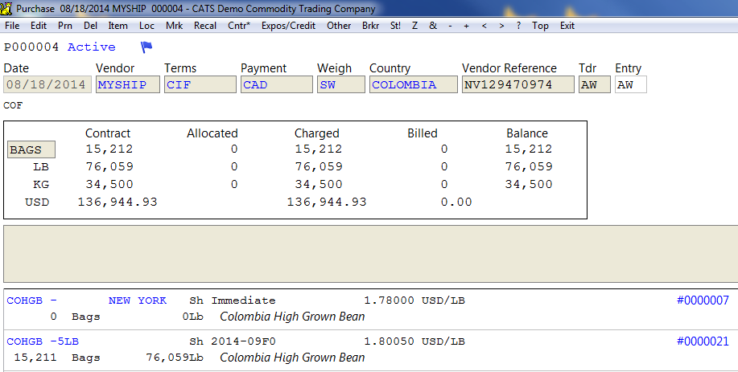Open item link #0000021
The height and width of the screenshot is (372, 738).
703,341
